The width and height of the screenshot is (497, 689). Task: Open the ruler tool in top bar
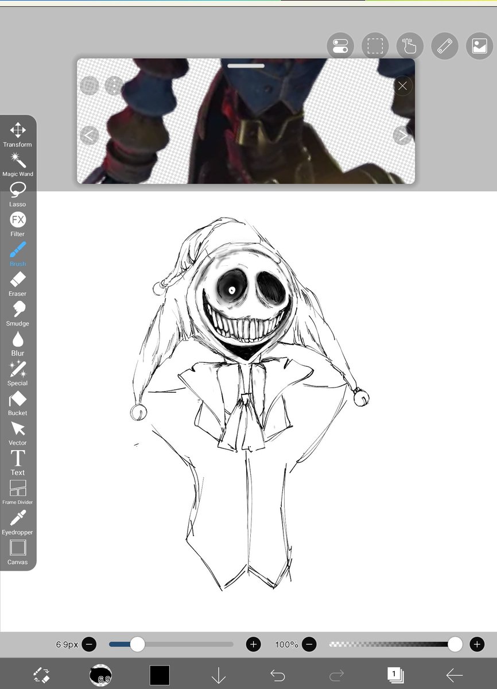point(445,46)
